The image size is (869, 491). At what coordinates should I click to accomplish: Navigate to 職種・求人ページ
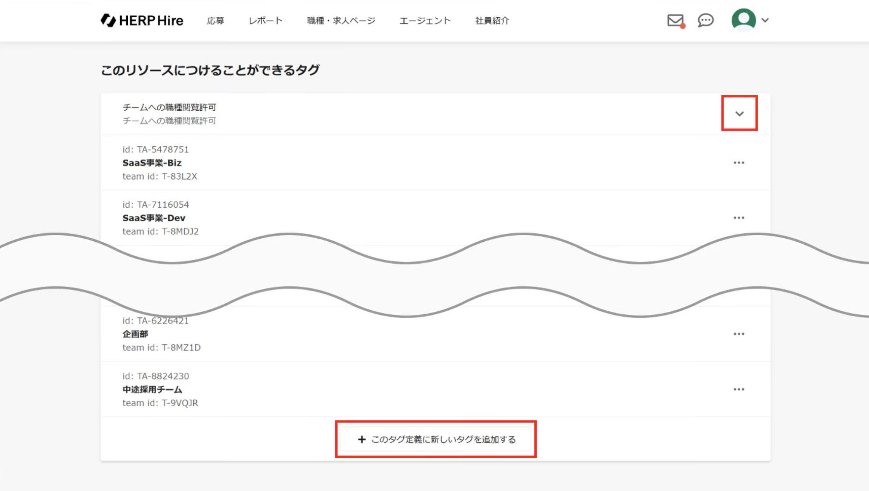click(x=341, y=21)
